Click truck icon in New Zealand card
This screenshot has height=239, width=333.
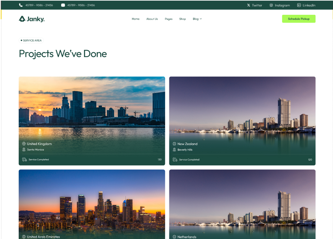click(175, 160)
